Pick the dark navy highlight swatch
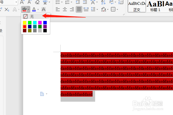This screenshot has height=115, width=173. coord(30,27)
